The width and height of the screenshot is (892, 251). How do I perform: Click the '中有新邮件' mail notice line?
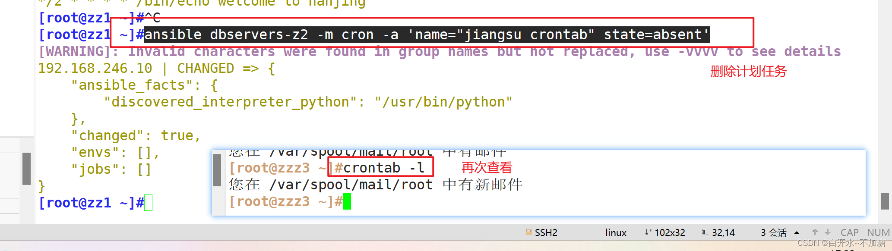click(x=376, y=185)
